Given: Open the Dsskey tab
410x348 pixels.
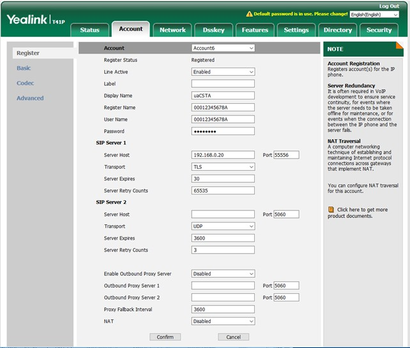Looking at the screenshot, I should pos(214,30).
